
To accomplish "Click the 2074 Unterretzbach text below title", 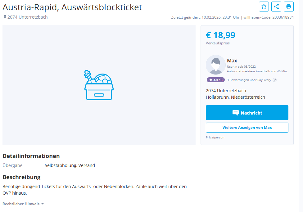I will (28, 17).
